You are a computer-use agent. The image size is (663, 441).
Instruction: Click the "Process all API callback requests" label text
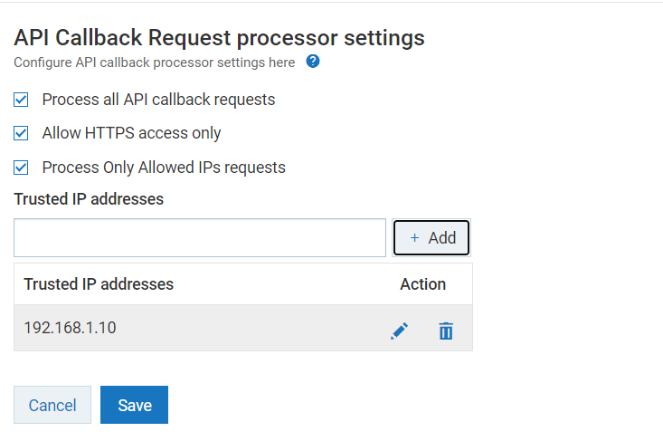tap(158, 100)
